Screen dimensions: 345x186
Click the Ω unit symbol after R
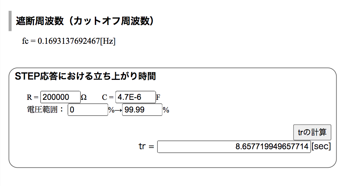[84, 97]
